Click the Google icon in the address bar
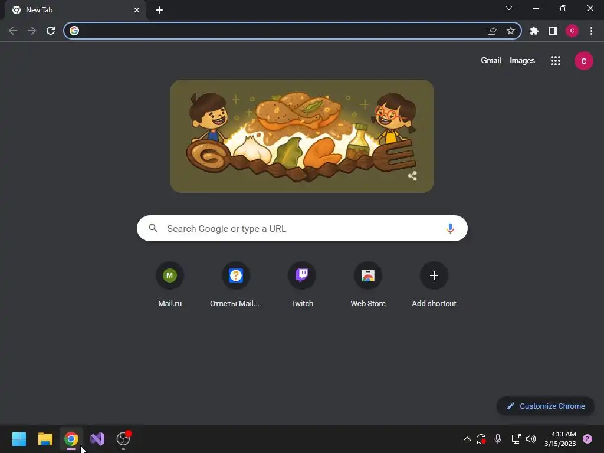Viewport: 604px width, 453px height. [x=74, y=31]
